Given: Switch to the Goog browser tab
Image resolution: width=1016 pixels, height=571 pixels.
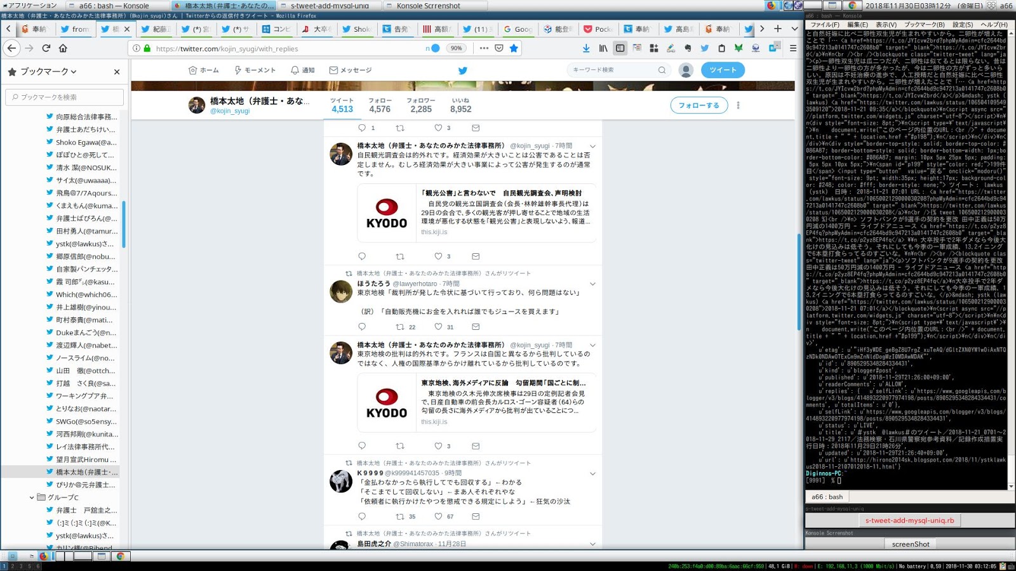Looking at the screenshot, I should [518, 29].
